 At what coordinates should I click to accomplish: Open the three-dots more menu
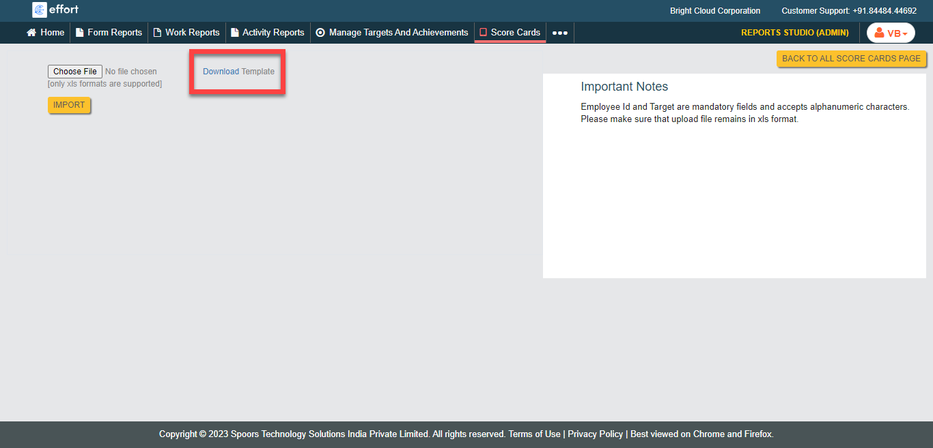pos(560,33)
